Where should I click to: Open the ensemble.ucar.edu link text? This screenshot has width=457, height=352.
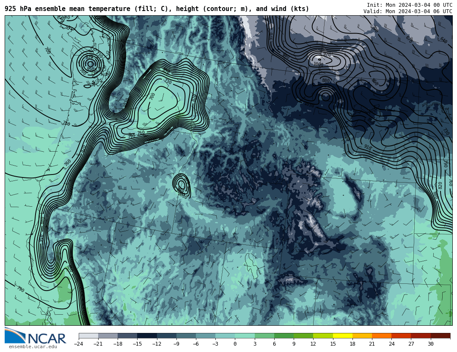point(33,347)
